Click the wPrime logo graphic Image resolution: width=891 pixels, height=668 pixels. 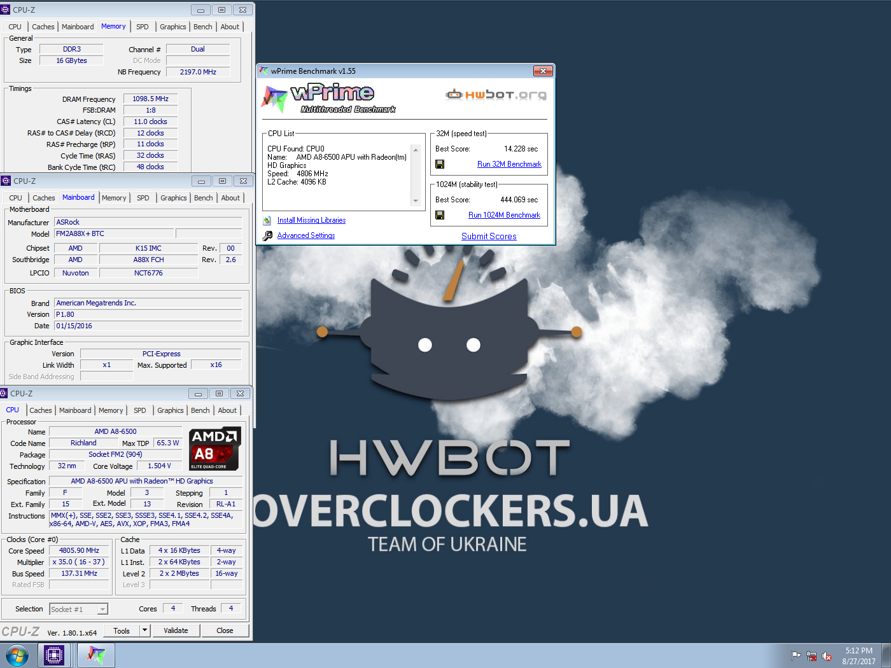328,99
